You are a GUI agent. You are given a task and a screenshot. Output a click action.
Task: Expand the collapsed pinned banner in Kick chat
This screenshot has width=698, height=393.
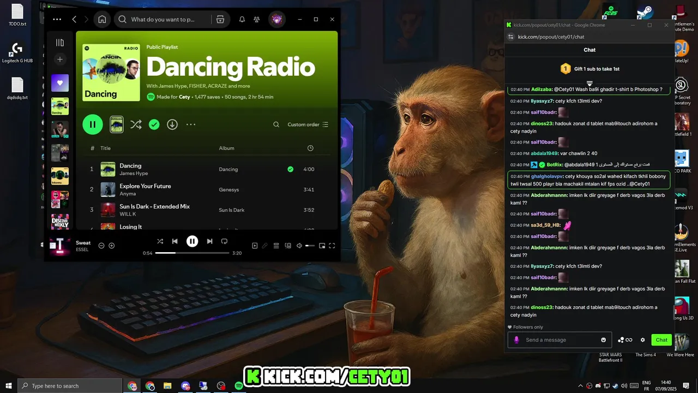(x=589, y=84)
